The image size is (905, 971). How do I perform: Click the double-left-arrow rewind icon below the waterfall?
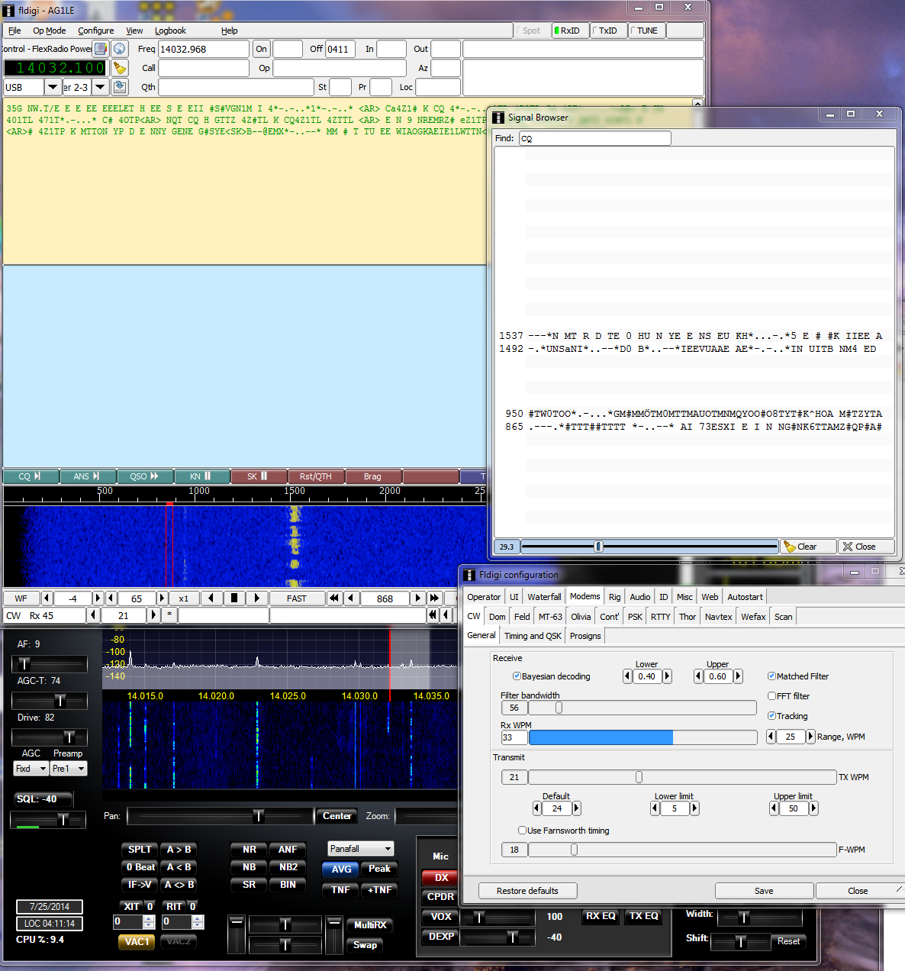point(333,598)
